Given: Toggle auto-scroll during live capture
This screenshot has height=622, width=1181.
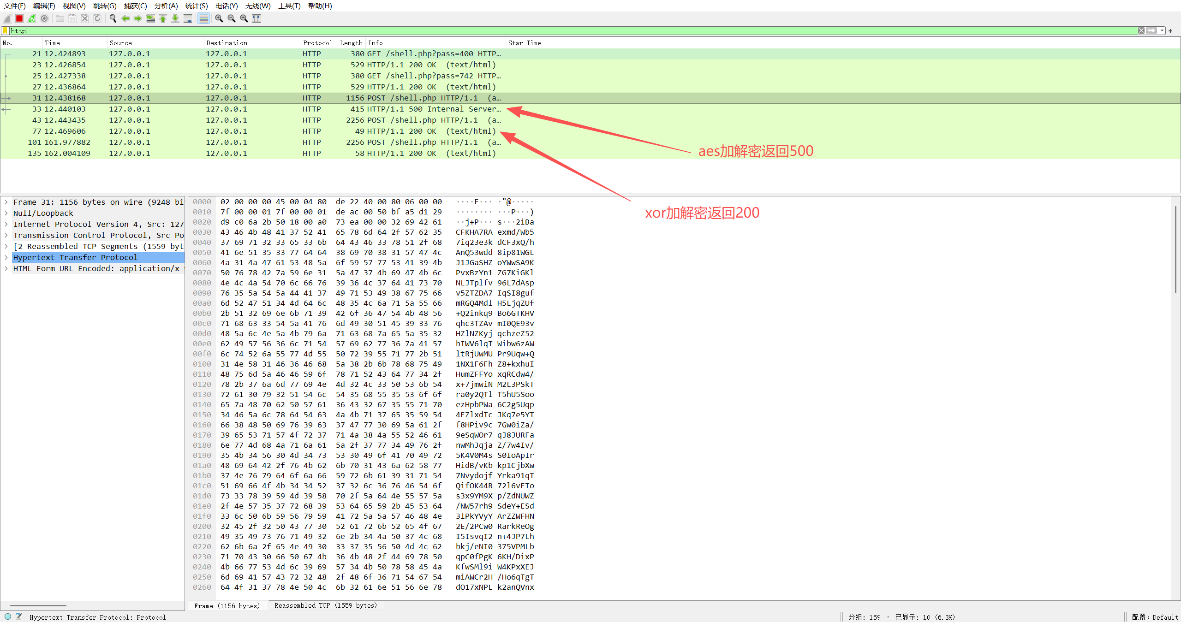Looking at the screenshot, I should [188, 18].
